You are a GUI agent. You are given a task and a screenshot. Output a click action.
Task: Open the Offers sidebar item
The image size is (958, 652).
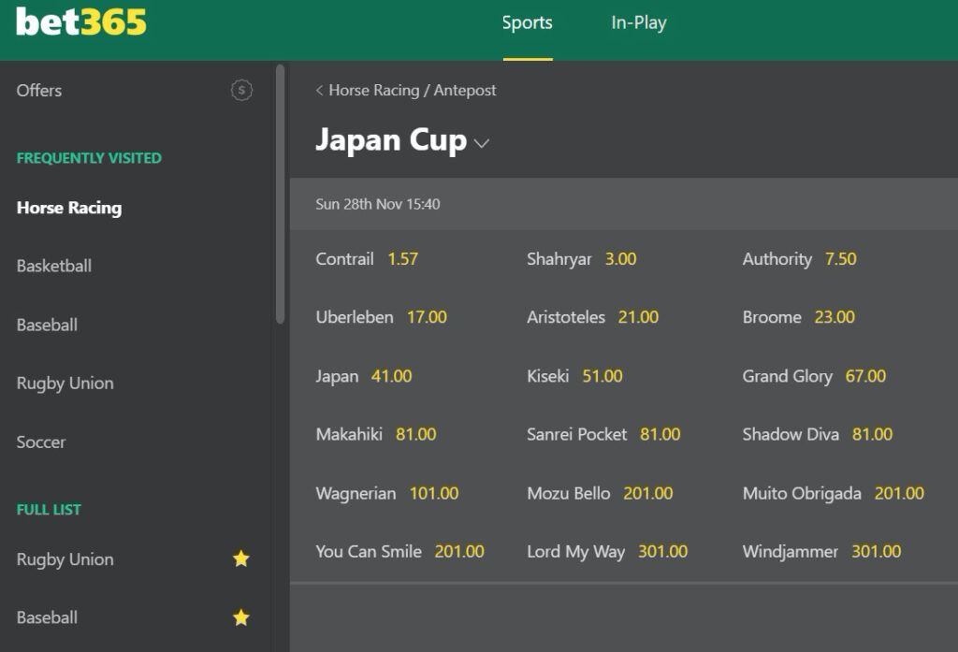39,91
